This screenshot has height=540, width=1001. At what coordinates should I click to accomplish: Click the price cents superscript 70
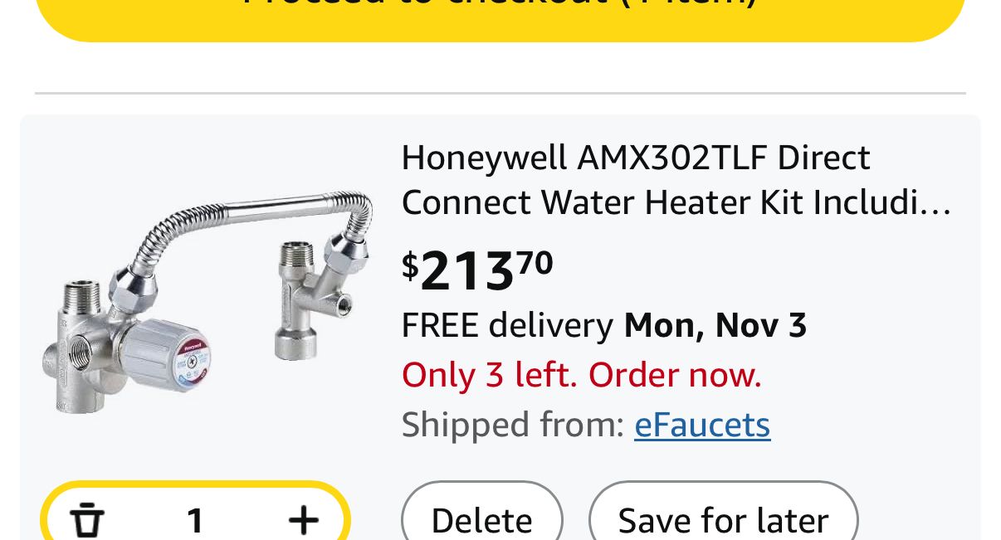tap(535, 262)
